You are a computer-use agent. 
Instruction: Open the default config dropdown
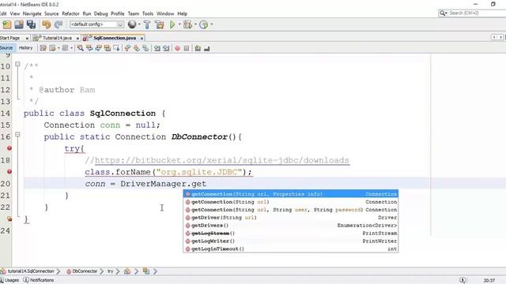[96, 24]
